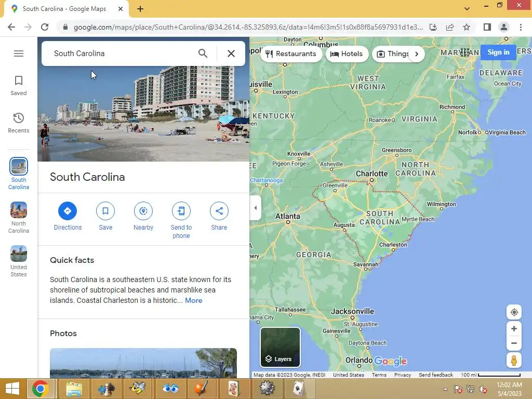This screenshot has width=532, height=399.
Task: Share this page from address bar
Action: (450, 27)
